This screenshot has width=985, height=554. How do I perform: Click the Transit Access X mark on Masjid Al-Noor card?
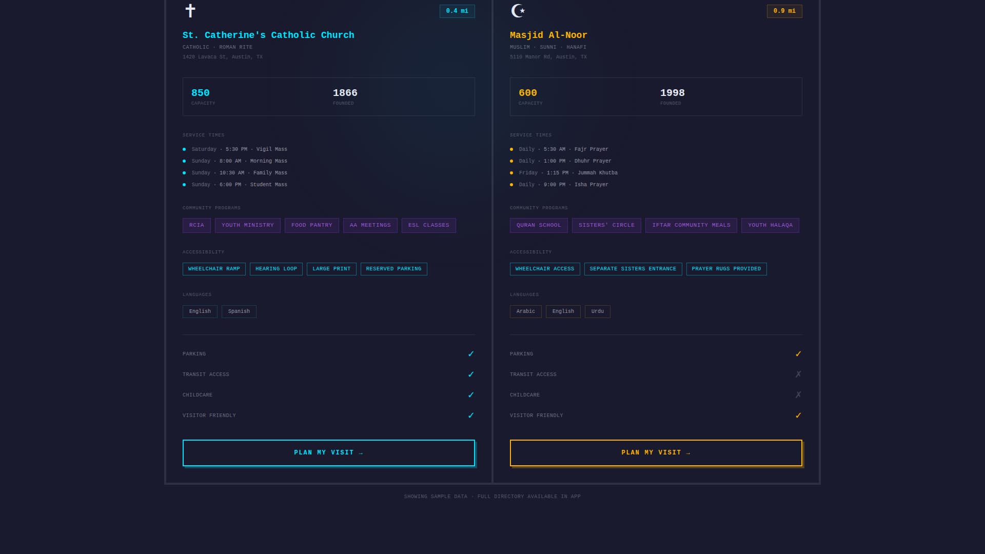point(798,374)
